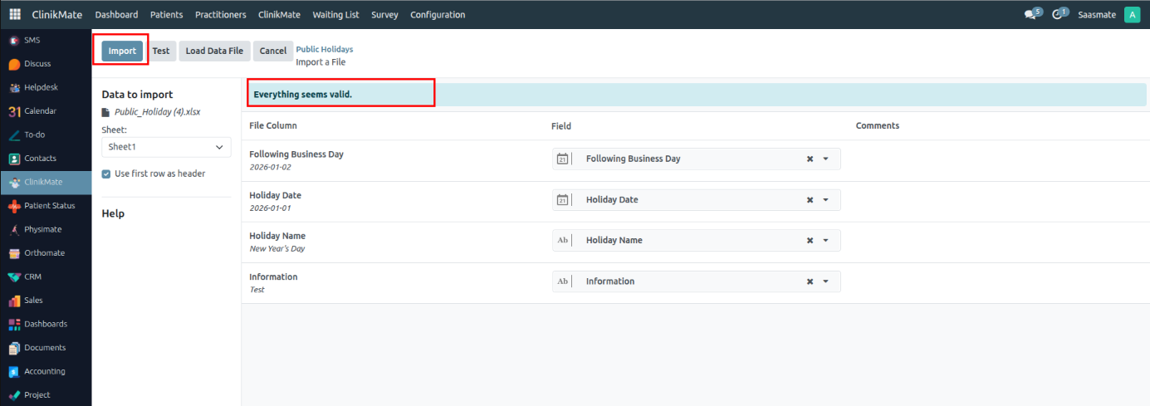Open the apps grid menu icon

pyautogui.click(x=15, y=14)
